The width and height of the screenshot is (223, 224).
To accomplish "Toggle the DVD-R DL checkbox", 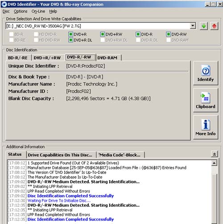I will tap(138, 40).
